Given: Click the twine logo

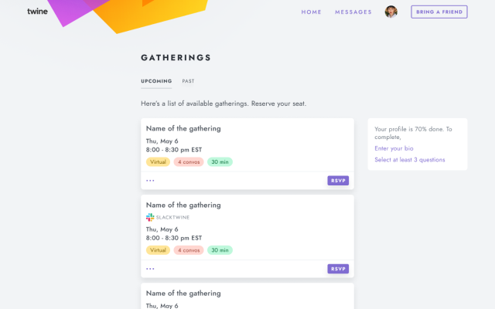Looking at the screenshot, I should click(37, 12).
